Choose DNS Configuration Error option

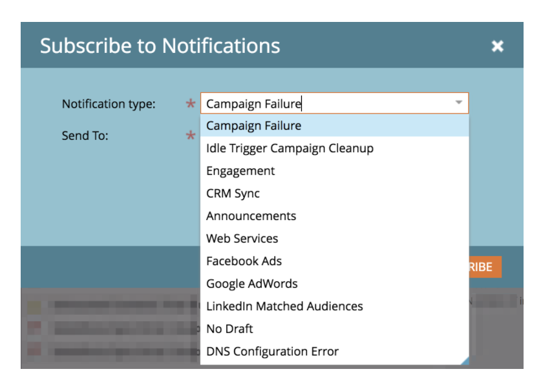[272, 352]
